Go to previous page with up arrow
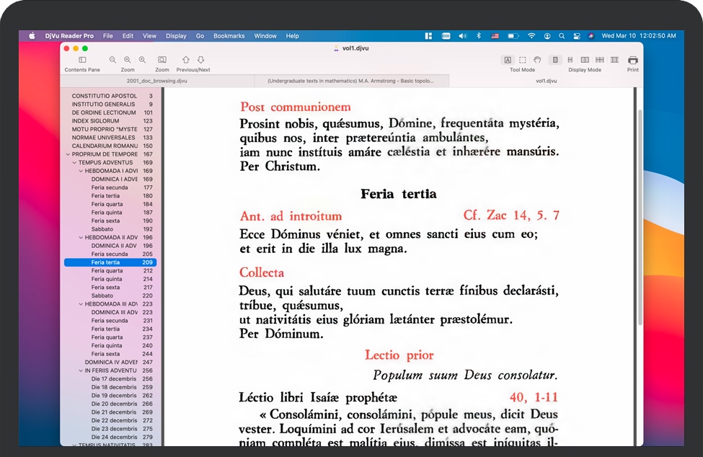703x457 pixels. coord(186,61)
